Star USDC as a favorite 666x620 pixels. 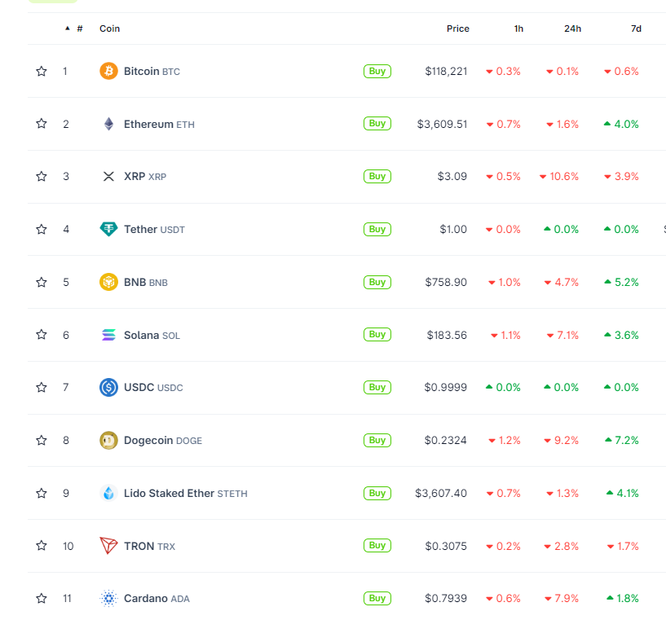(x=42, y=387)
